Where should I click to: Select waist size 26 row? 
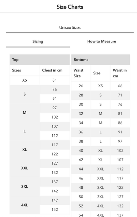(x=100, y=86)
